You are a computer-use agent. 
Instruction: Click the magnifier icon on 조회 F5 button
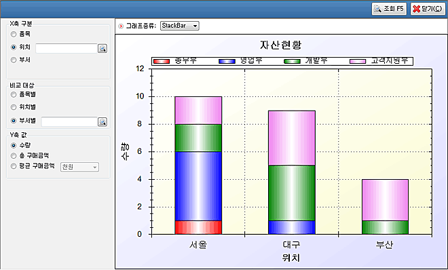click(x=377, y=9)
